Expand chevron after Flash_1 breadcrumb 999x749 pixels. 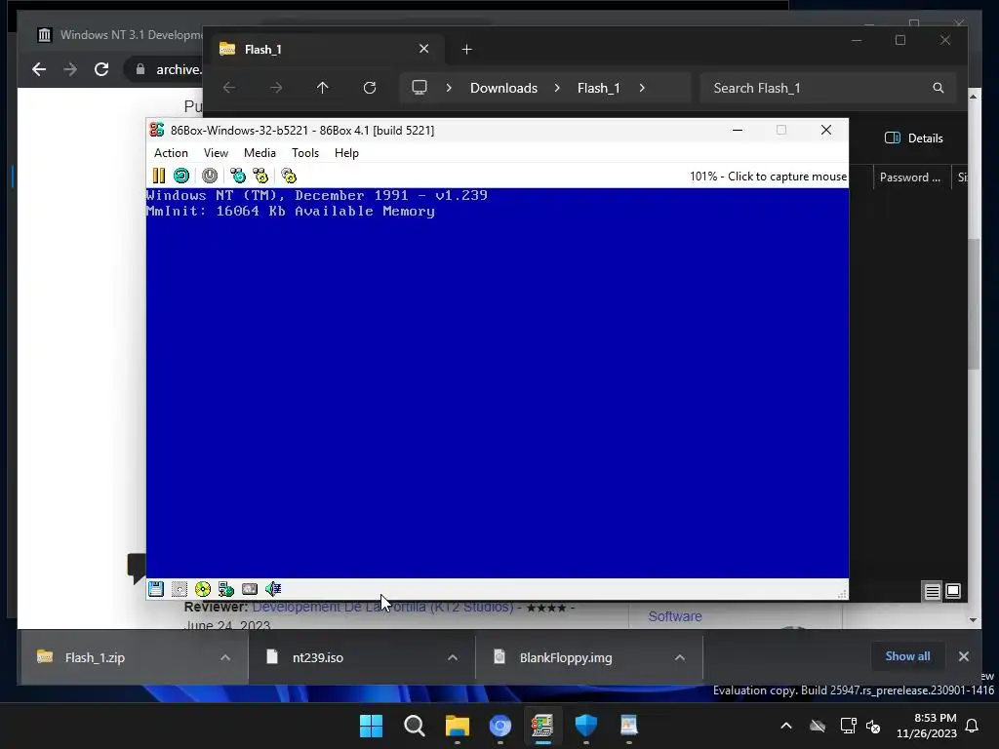pos(642,88)
